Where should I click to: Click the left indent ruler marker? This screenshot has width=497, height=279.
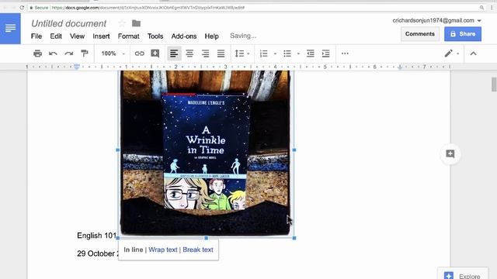tap(77, 67)
